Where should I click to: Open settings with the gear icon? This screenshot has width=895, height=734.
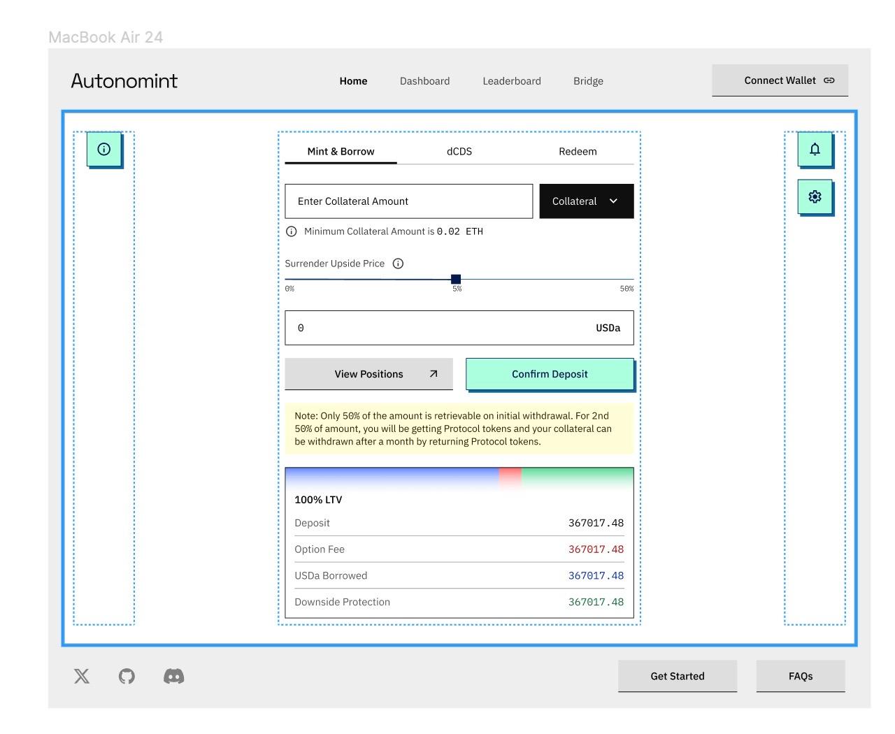[x=815, y=196]
